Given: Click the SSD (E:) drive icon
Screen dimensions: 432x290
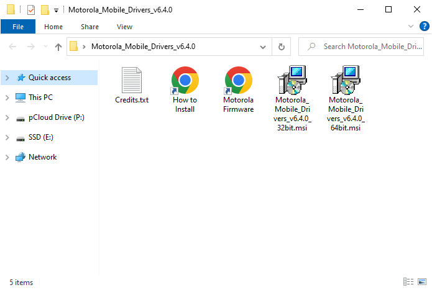Looking at the screenshot, I should pyautogui.click(x=21, y=139).
